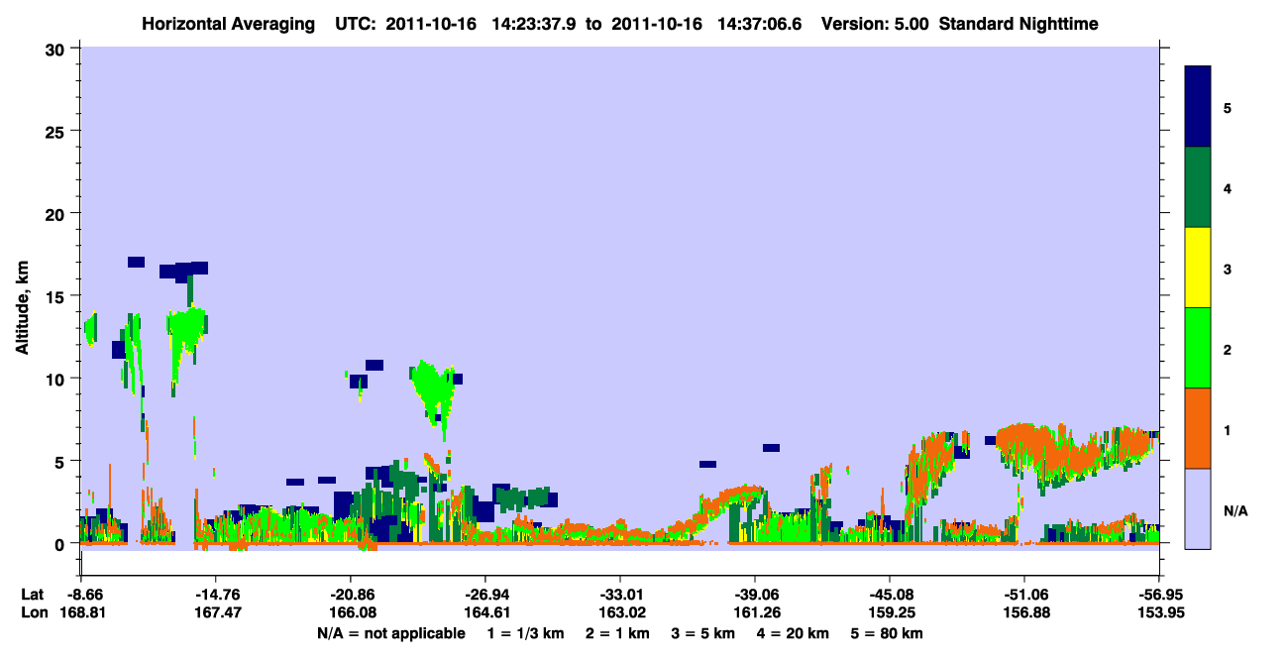Screen dimensions: 1288x661
Task: Click latitude value '-39.06'
Action: click(755, 594)
